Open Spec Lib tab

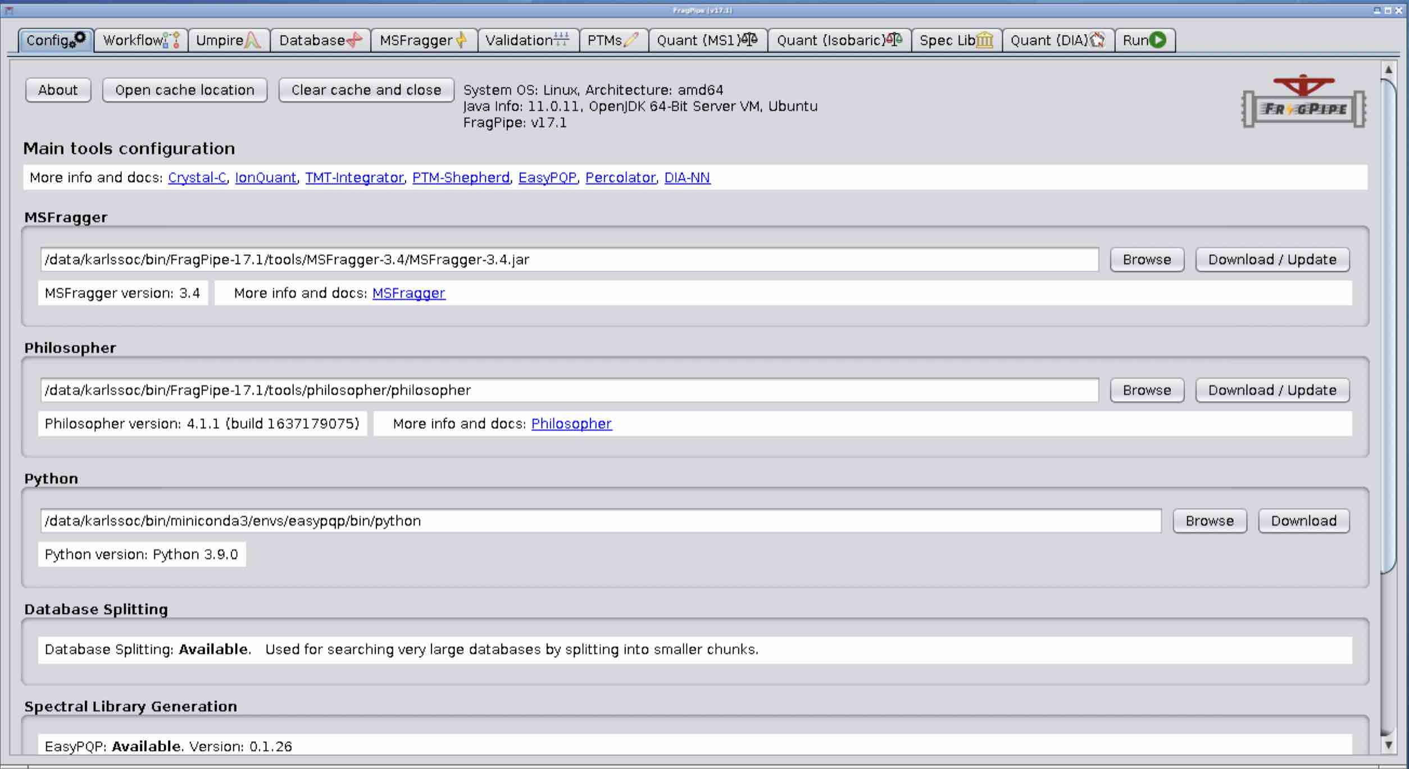[x=956, y=40]
